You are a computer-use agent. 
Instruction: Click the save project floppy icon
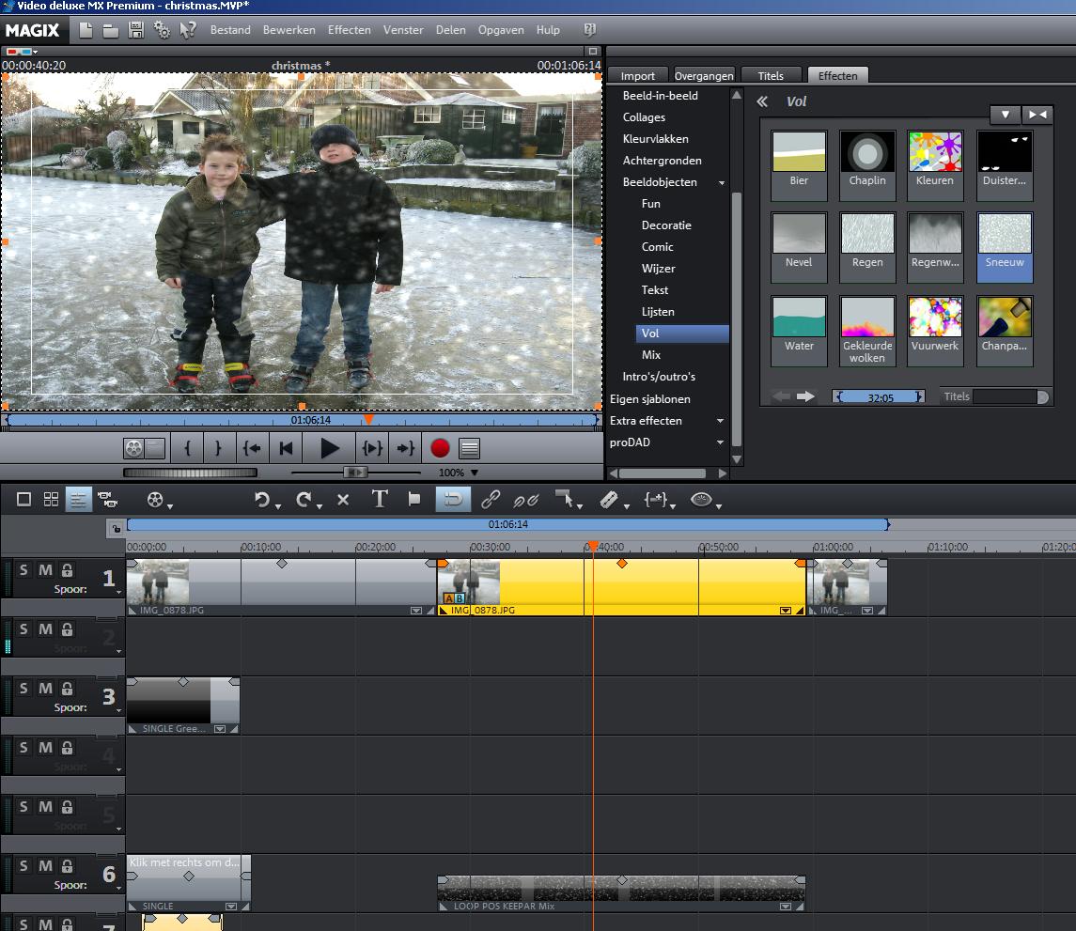point(136,30)
